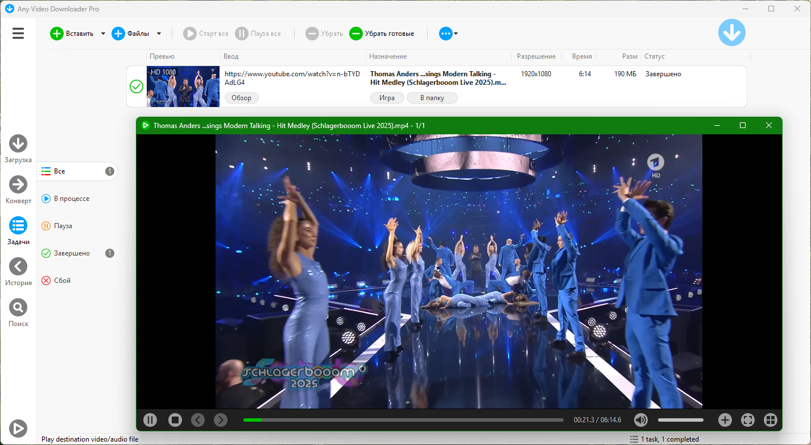
Task: Expand the Файлы dropdown arrow
Action: [159, 34]
